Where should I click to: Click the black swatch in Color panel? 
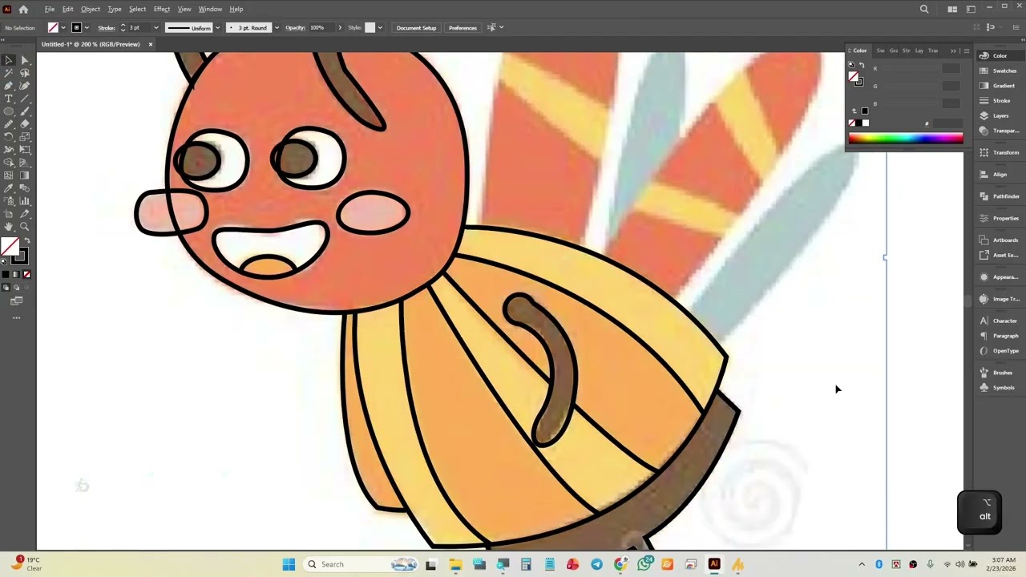pyautogui.click(x=858, y=123)
